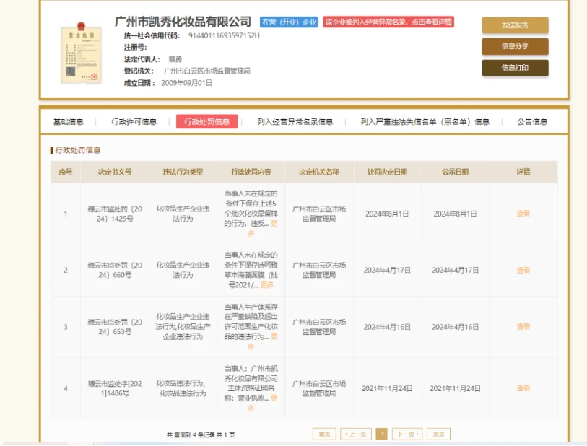Select page 1 in pagination
The height and width of the screenshot is (446, 587).
382,434
